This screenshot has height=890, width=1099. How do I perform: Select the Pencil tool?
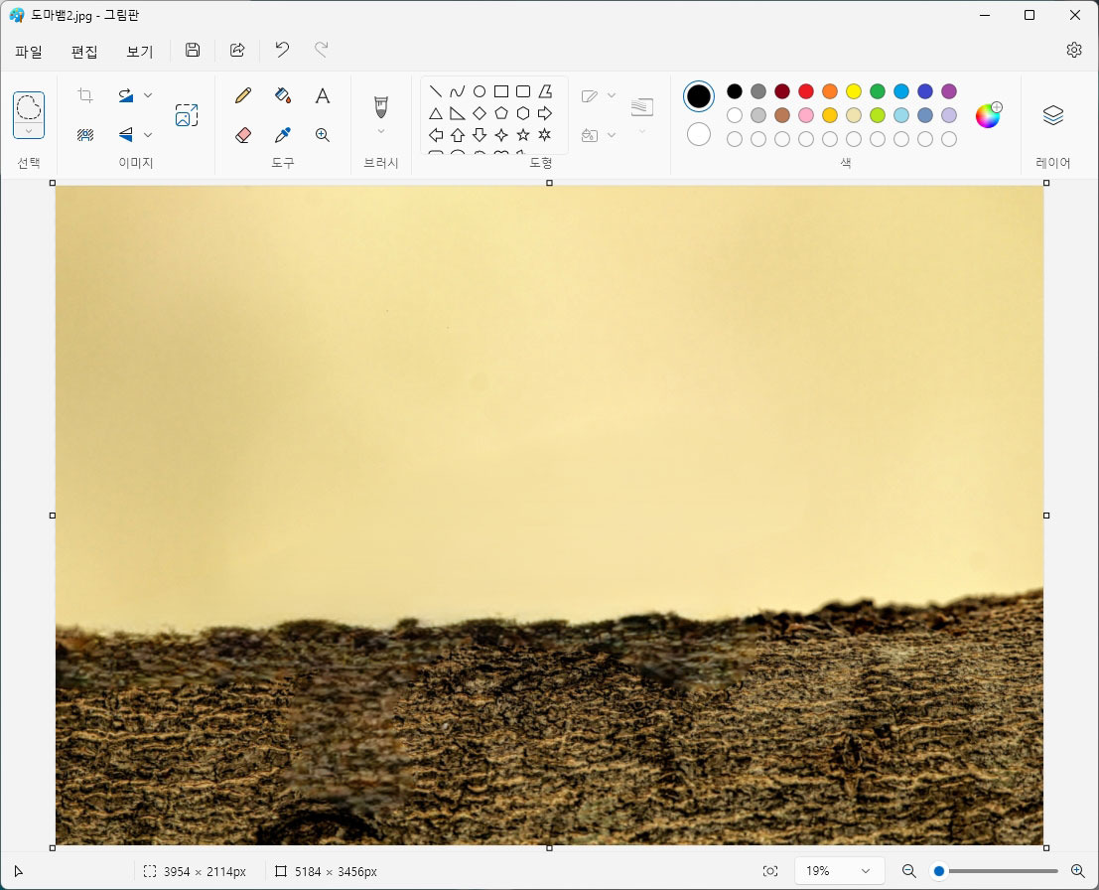tap(243, 95)
